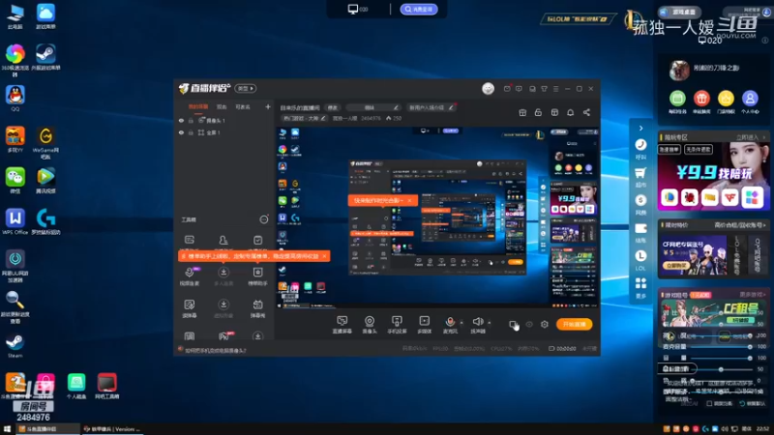Click the share icon above the preview
Image resolution: width=774 pixels, height=435 pixels.
pyautogui.click(x=586, y=112)
